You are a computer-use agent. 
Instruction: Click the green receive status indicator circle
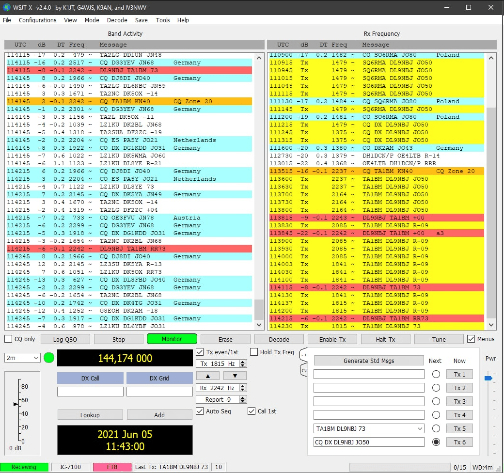pos(49,358)
